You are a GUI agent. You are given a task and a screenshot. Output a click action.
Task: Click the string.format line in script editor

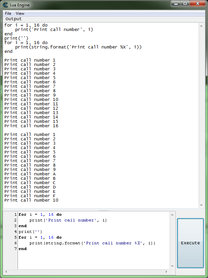[92, 243]
